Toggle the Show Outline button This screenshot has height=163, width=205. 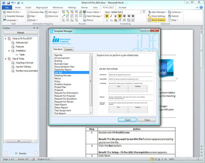coord(157,20)
